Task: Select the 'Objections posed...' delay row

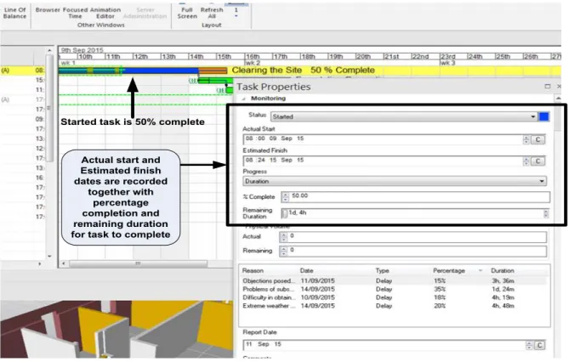Action: 394,280
